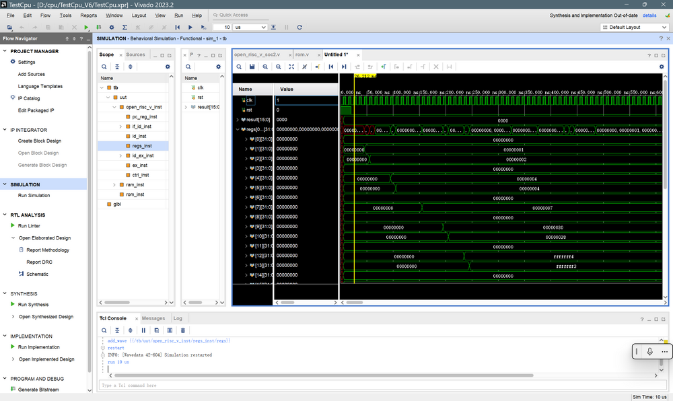This screenshot has width=673, height=401.
Task: Open the time unit dropdown showing us
Action: pos(258,27)
